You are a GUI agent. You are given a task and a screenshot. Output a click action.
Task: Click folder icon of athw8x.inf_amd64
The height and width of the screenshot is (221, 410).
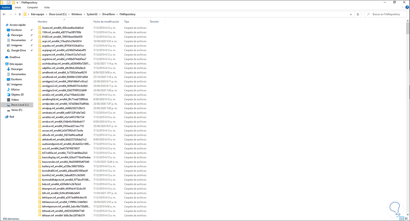pos(39,135)
